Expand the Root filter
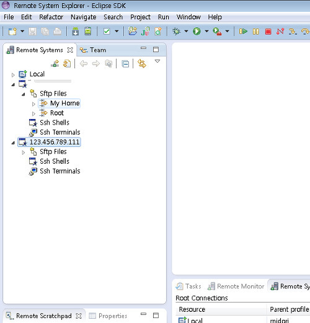Screen dimensions: 310x323 tap(33, 113)
